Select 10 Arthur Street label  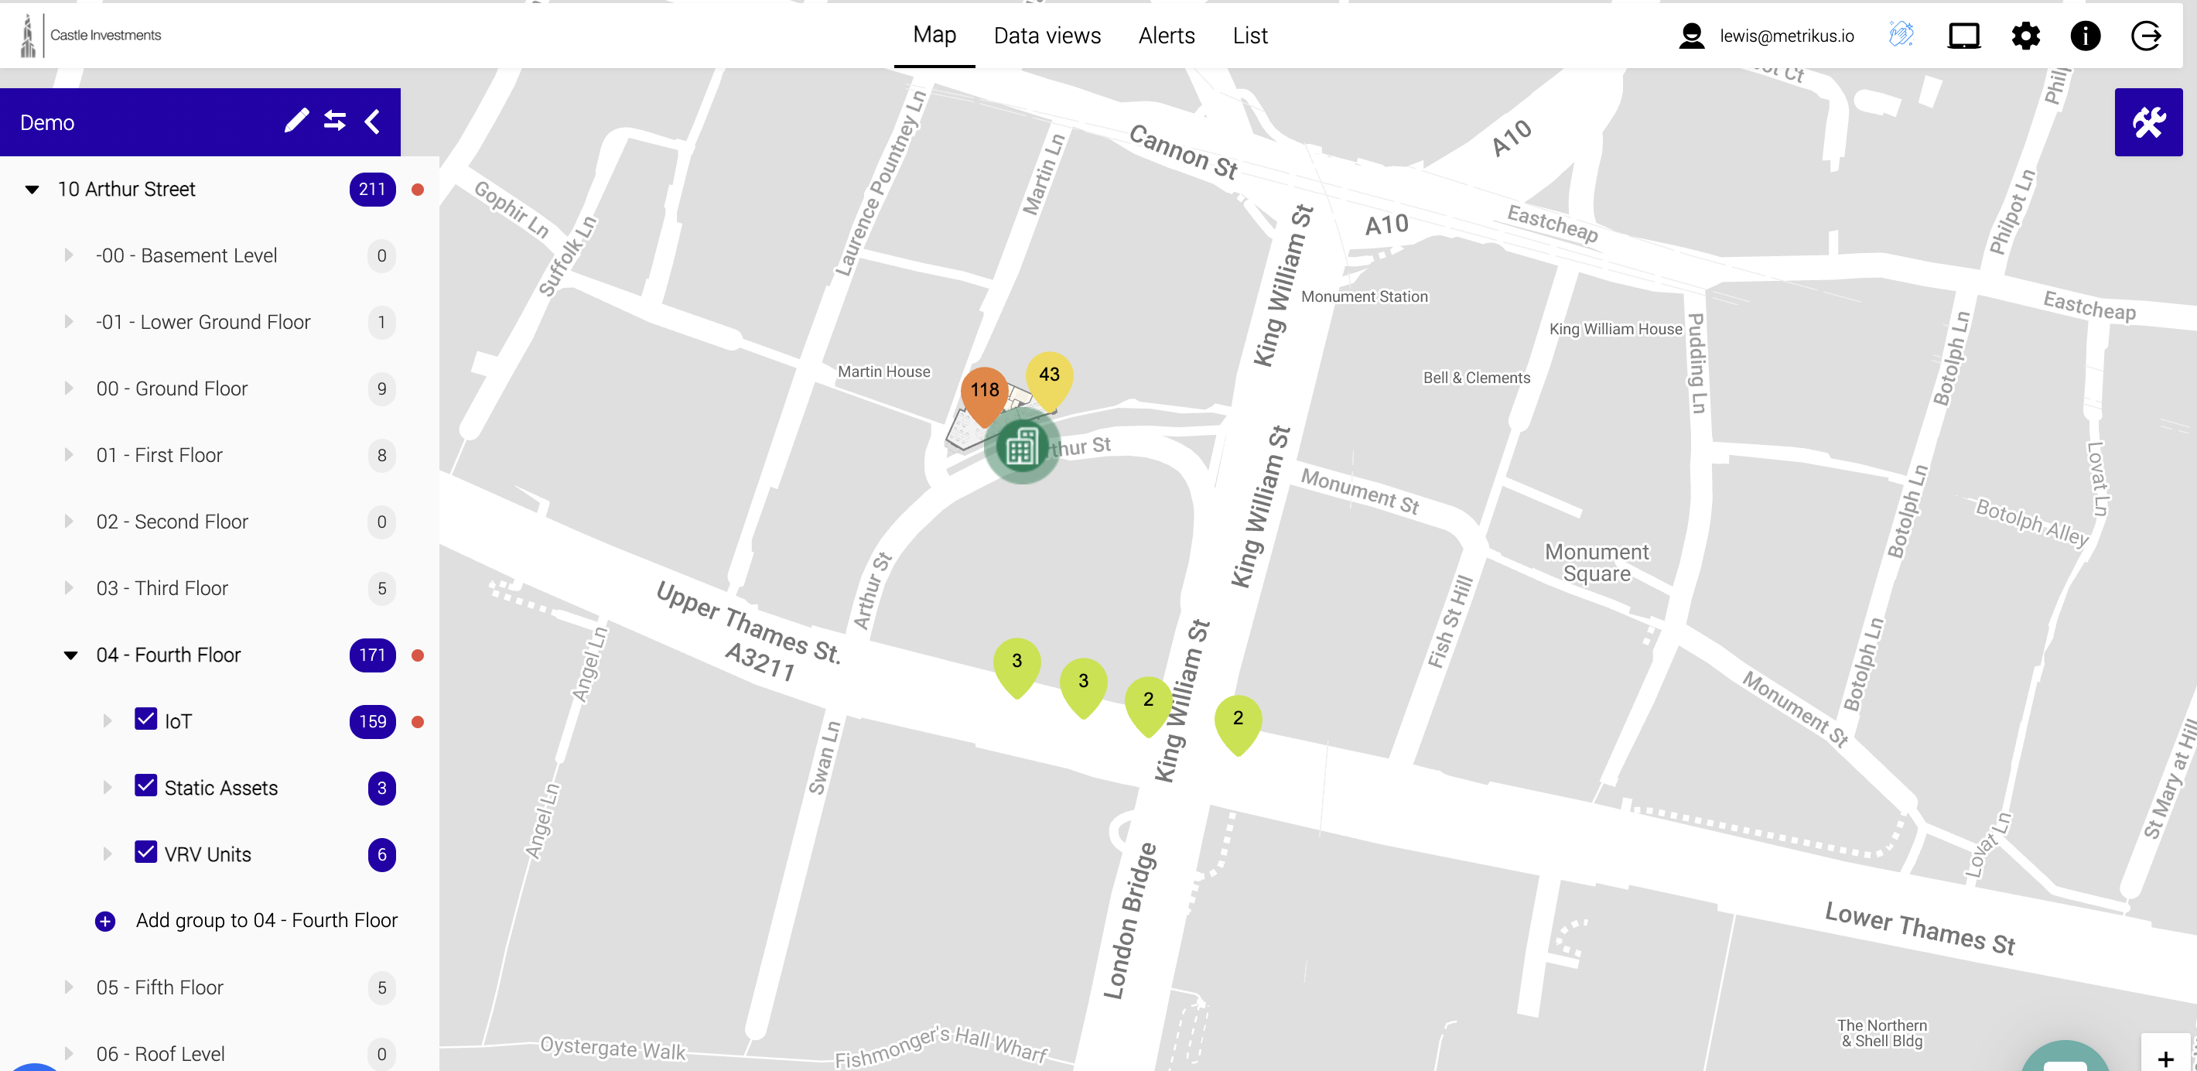[x=127, y=190]
